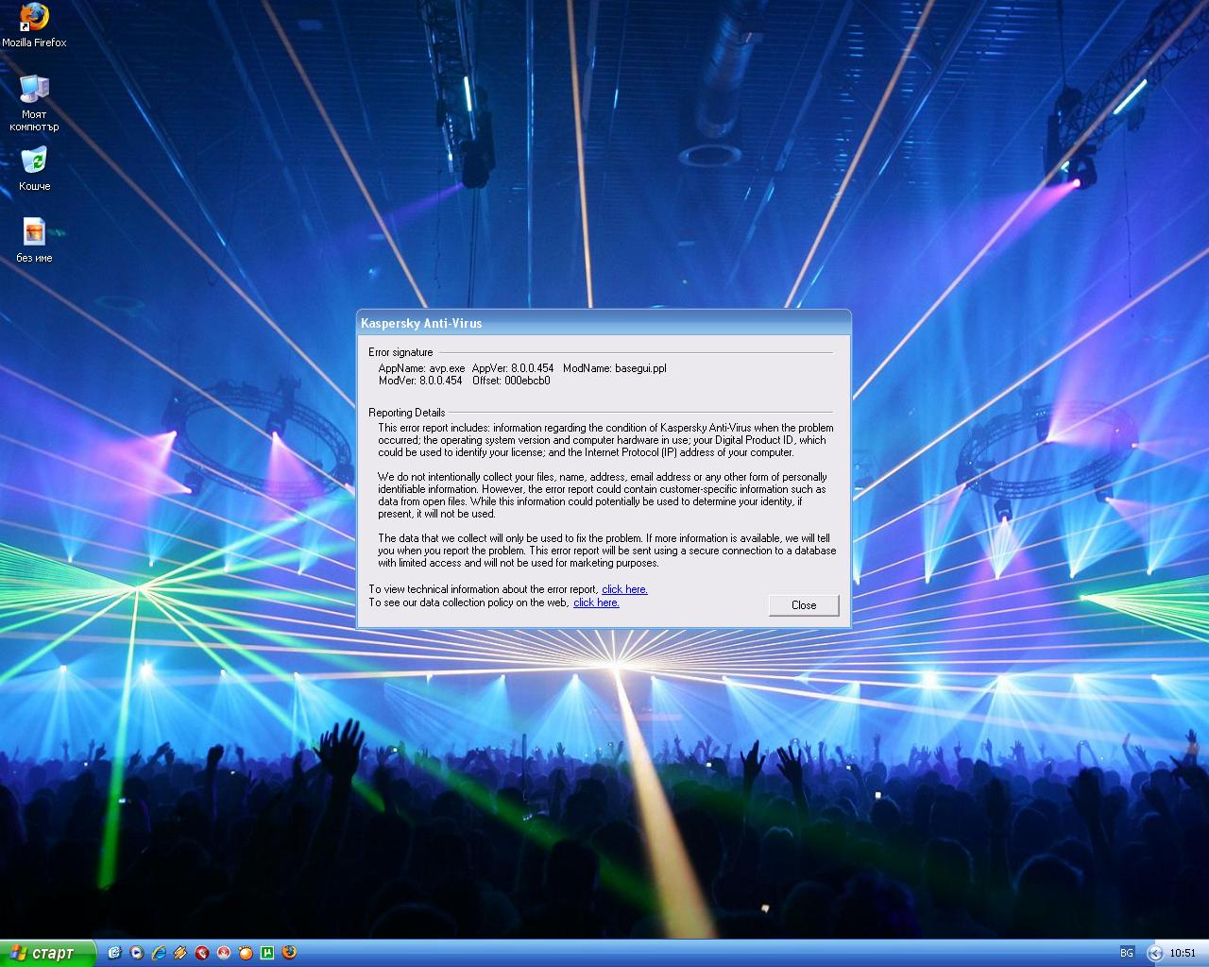Launch Internet Explorer from quick launch
The height and width of the screenshot is (967, 1209).
pos(159,953)
